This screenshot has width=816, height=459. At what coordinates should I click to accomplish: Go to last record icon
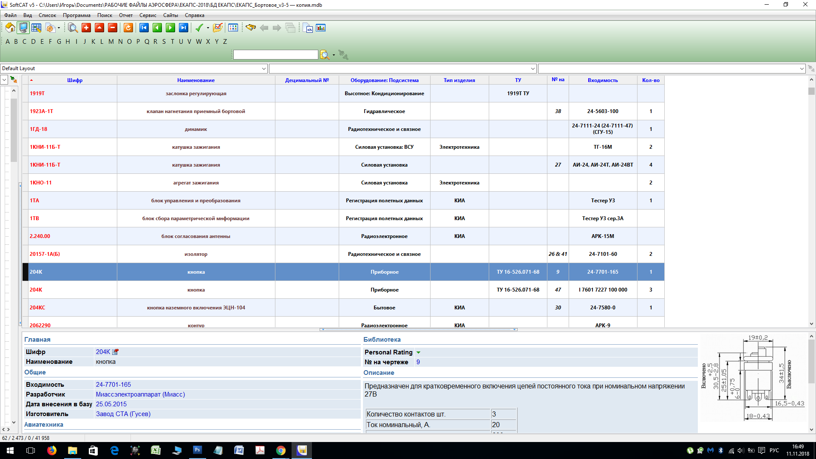[x=184, y=28]
